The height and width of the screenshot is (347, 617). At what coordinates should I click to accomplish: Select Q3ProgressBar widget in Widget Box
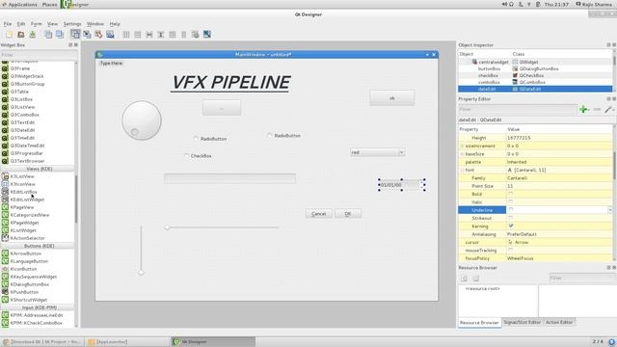click(x=26, y=153)
